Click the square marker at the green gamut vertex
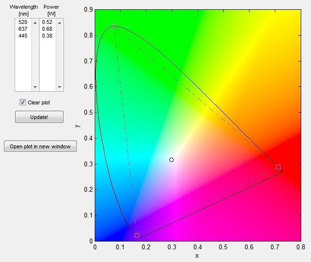This screenshot has width=311, height=262. tap(114, 26)
